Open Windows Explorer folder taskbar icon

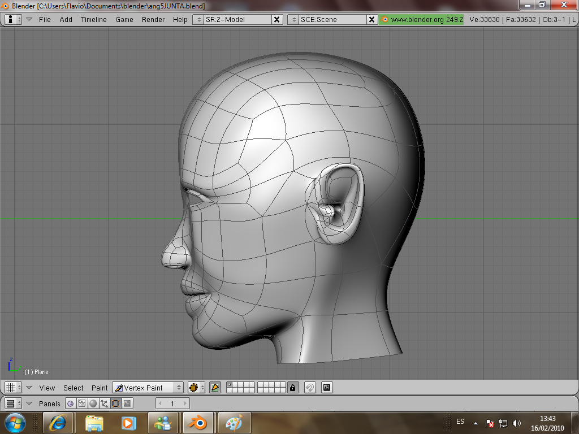point(94,423)
